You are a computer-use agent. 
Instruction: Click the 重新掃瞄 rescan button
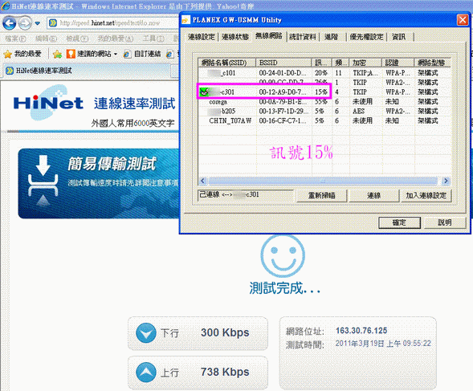(x=321, y=196)
